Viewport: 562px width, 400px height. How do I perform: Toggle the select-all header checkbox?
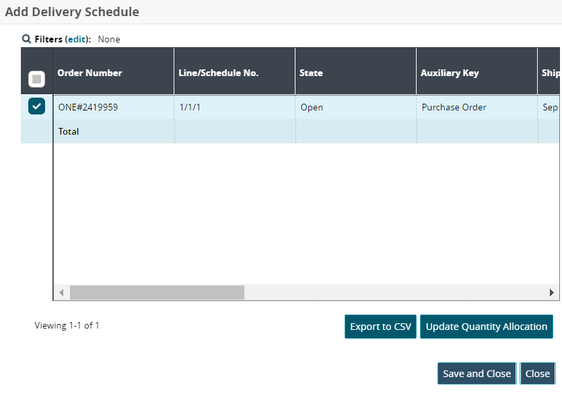[x=37, y=79]
